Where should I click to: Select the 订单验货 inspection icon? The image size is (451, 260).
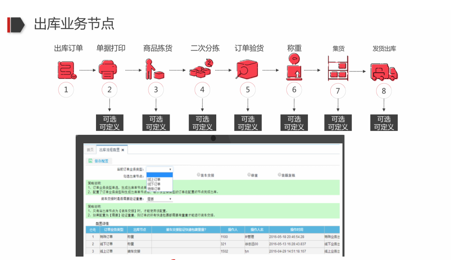(x=248, y=70)
